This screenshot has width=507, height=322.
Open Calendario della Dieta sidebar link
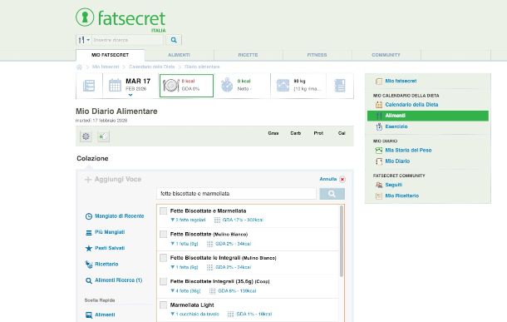411,105
